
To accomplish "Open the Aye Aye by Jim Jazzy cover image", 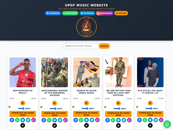I will [150, 72].
